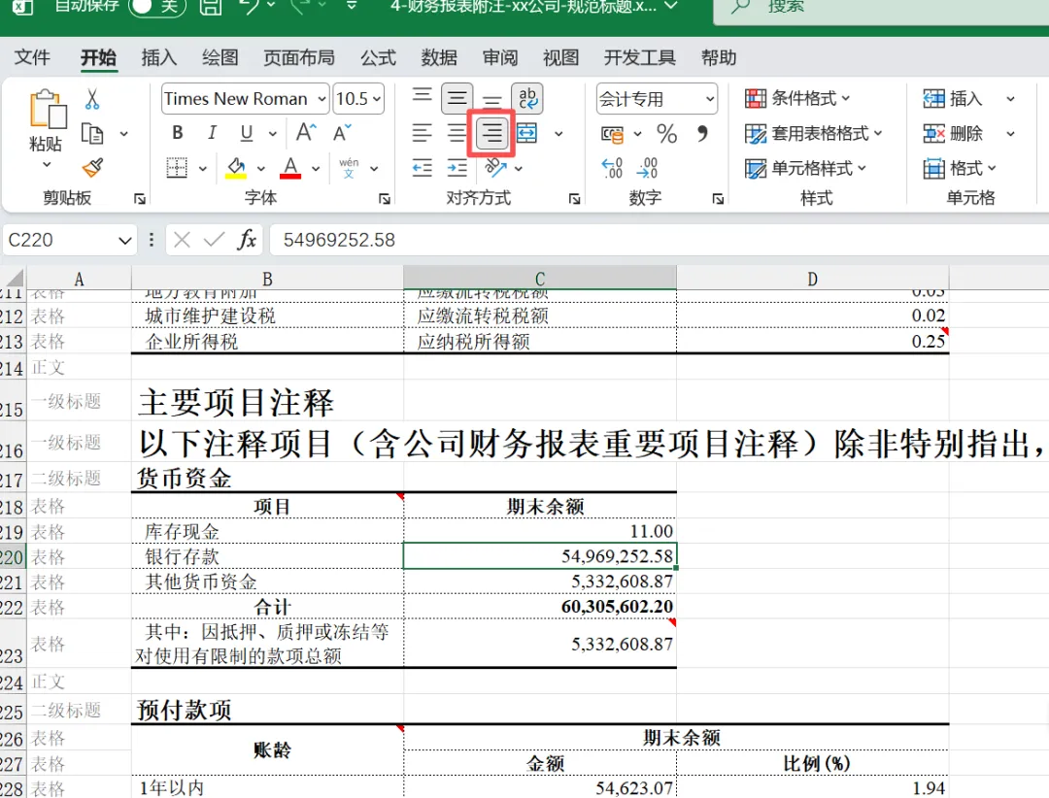Click the Save disk icon

point(211,6)
